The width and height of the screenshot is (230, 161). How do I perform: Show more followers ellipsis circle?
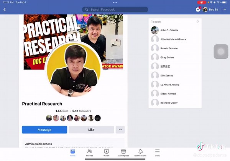(x=97, y=118)
